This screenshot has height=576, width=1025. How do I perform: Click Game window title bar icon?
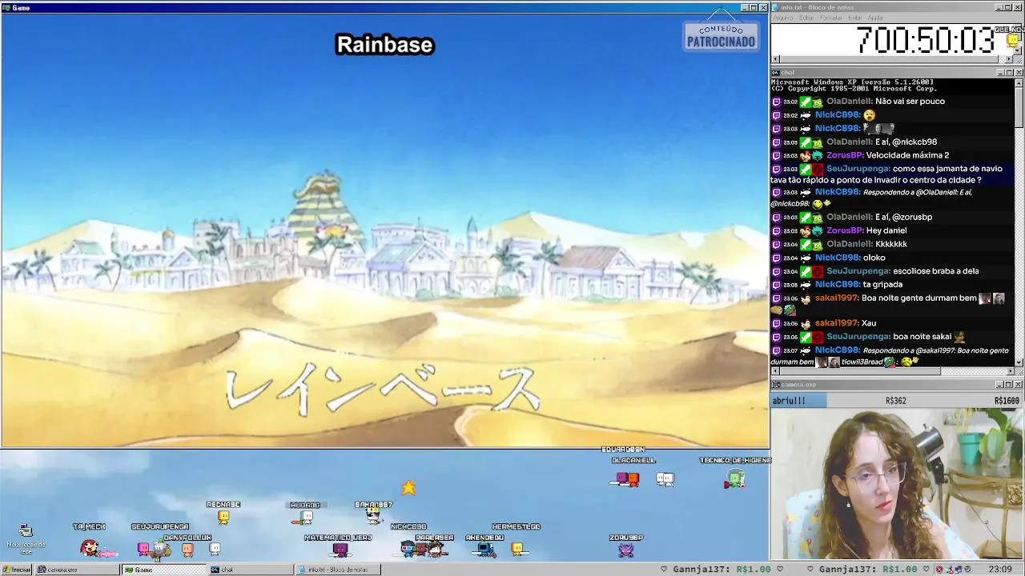6,7
